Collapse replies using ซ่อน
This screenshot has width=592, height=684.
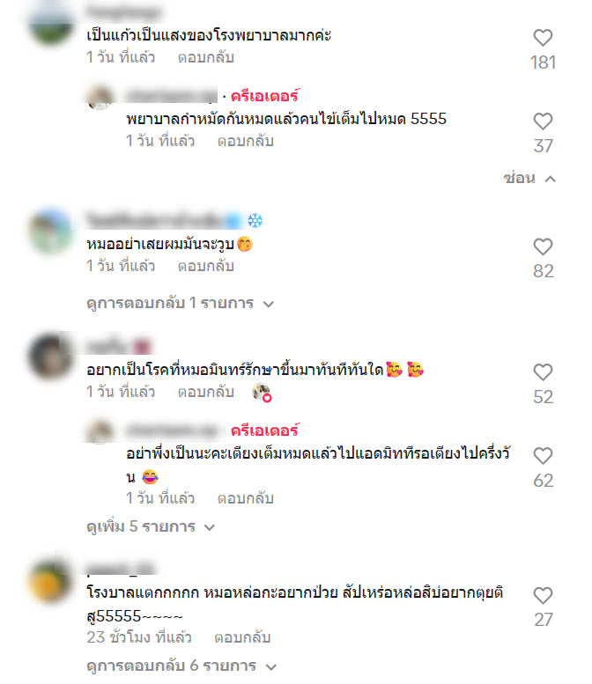pos(529,179)
